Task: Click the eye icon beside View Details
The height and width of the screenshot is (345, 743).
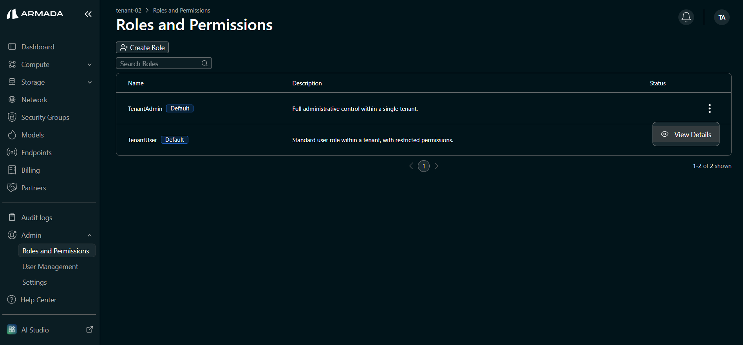Action: pos(665,134)
